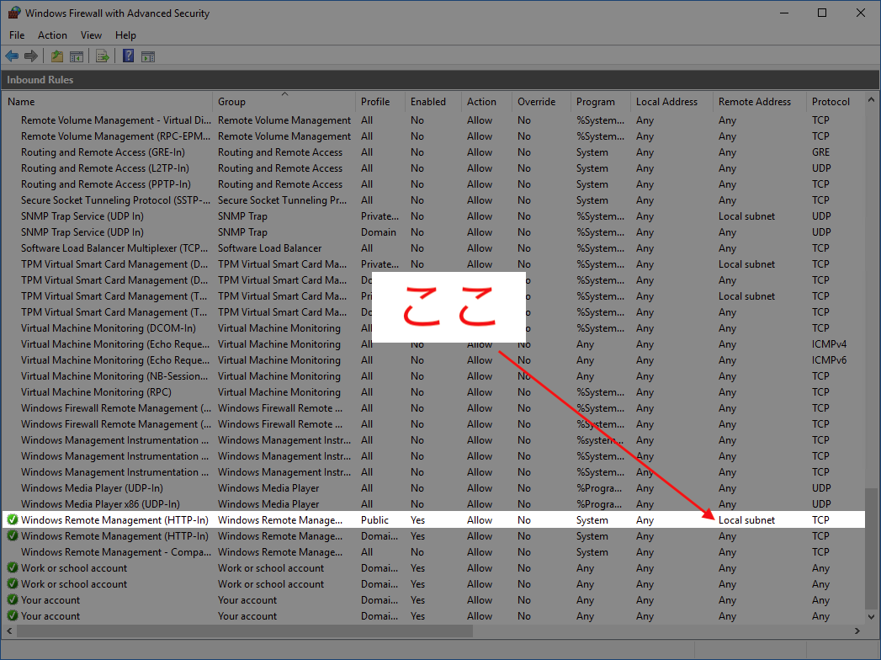Select Windows Remote Management - Compa... rule
The image size is (881, 660).
[433, 552]
